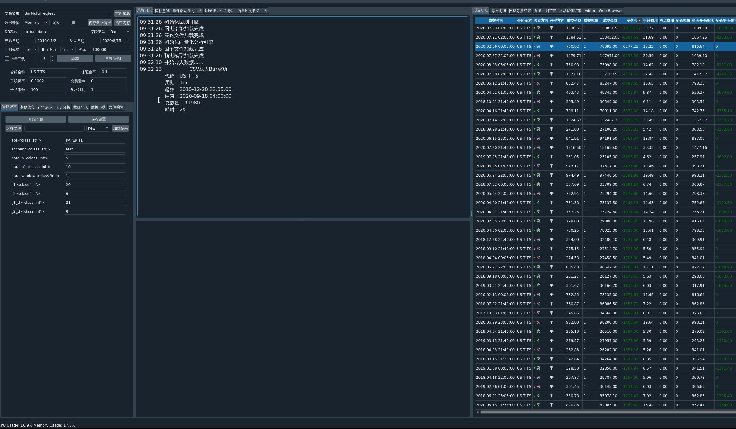This screenshot has height=429, width=736.
Task: Enable the 批量回测 checkbox
Action: (x=7, y=59)
